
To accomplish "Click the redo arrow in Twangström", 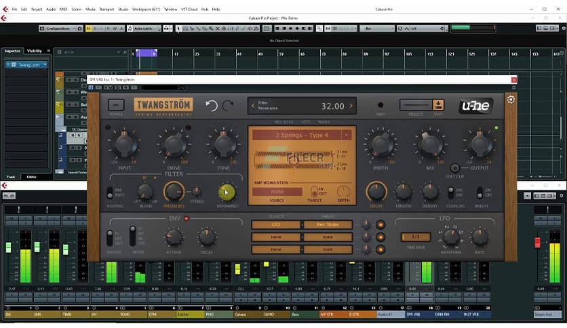I will tap(228, 106).
